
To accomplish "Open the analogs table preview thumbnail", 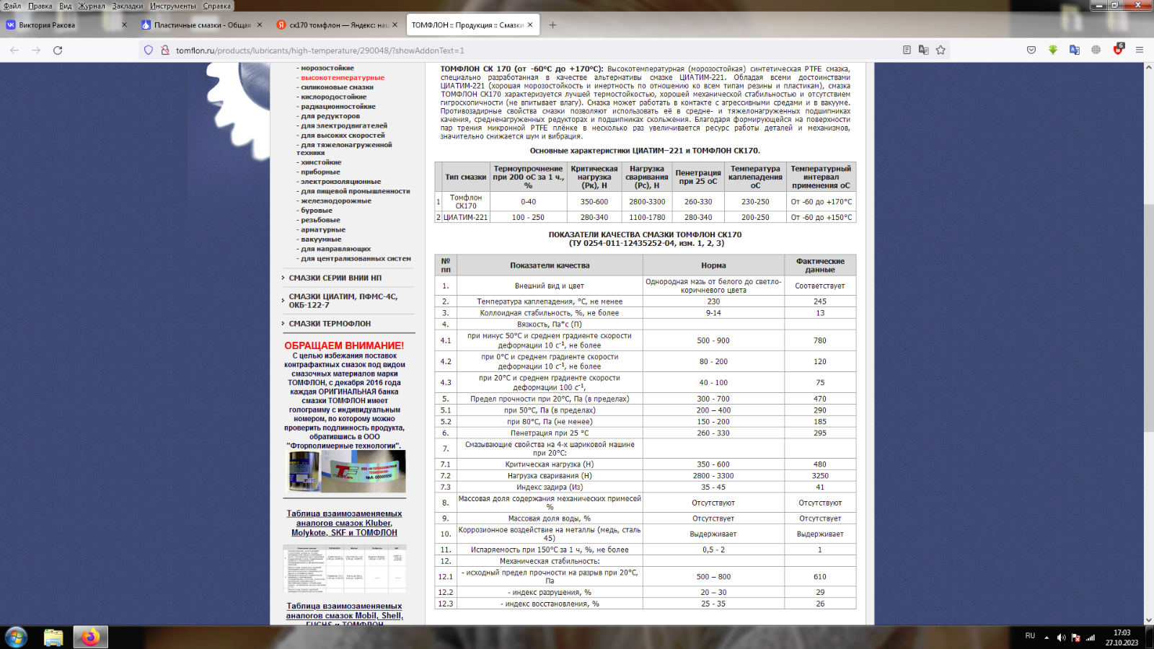I will (344, 569).
